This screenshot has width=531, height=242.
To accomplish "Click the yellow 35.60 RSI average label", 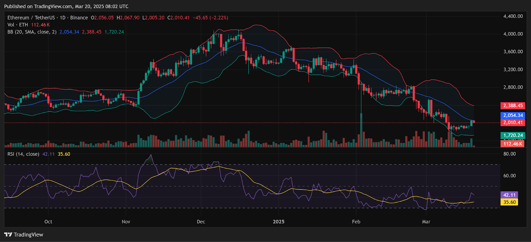I will tap(509, 202).
